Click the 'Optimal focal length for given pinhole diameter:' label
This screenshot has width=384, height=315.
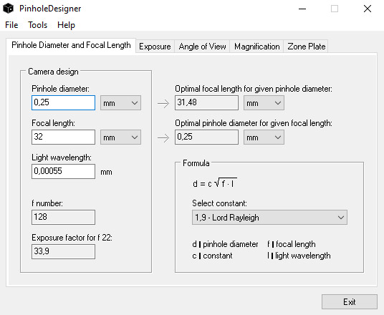254,89
